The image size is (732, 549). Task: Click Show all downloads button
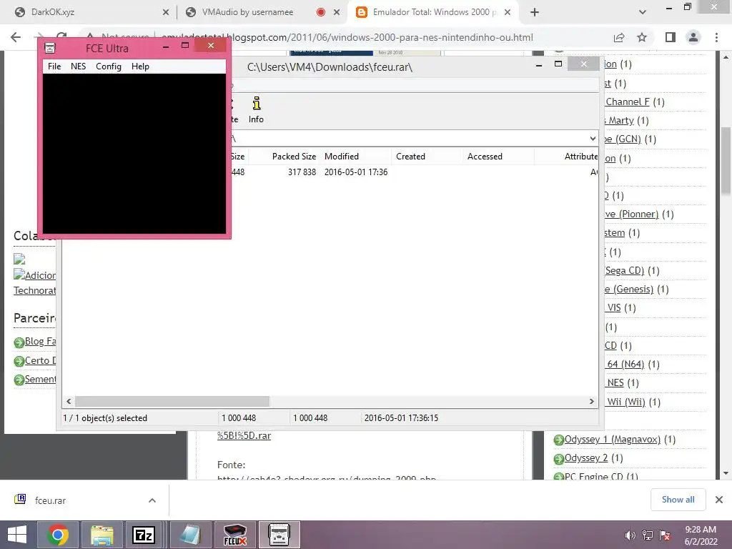pos(678,500)
